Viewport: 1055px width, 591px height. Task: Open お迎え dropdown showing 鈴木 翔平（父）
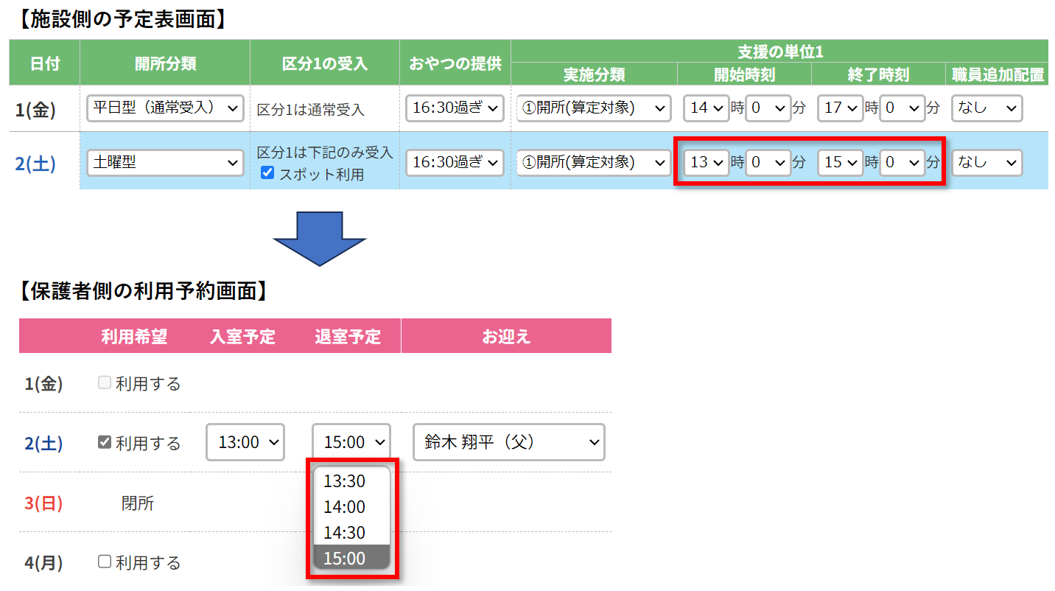click(x=508, y=442)
